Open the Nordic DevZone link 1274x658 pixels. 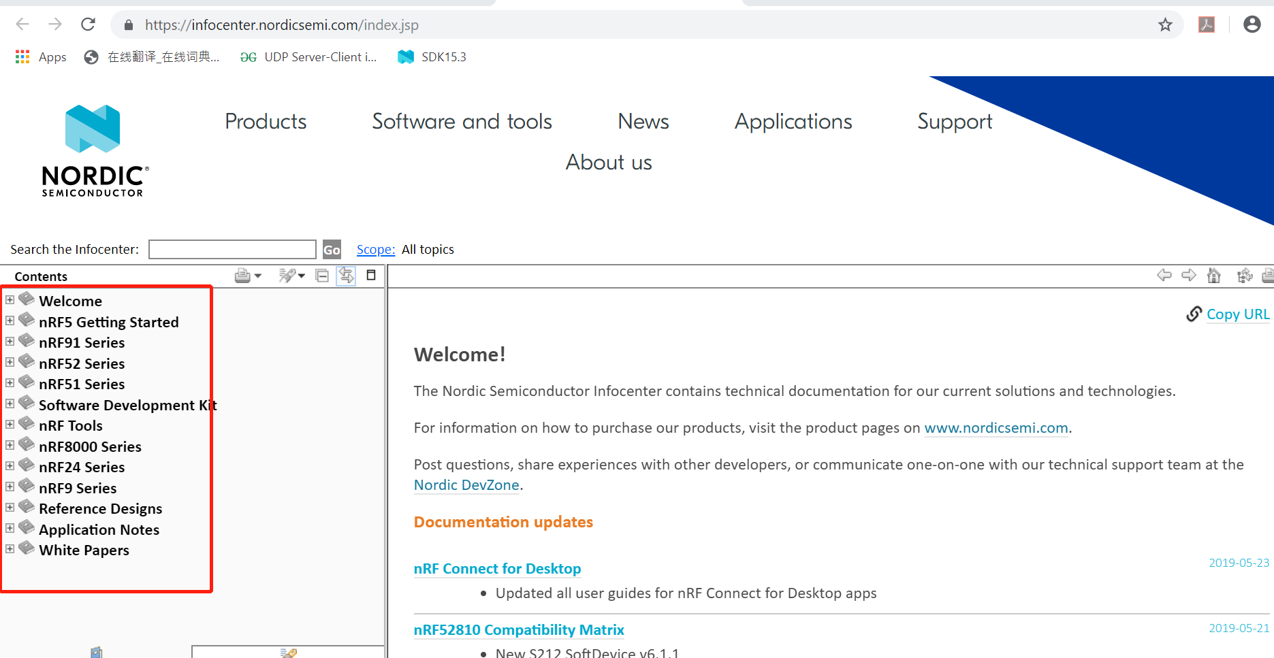point(466,484)
